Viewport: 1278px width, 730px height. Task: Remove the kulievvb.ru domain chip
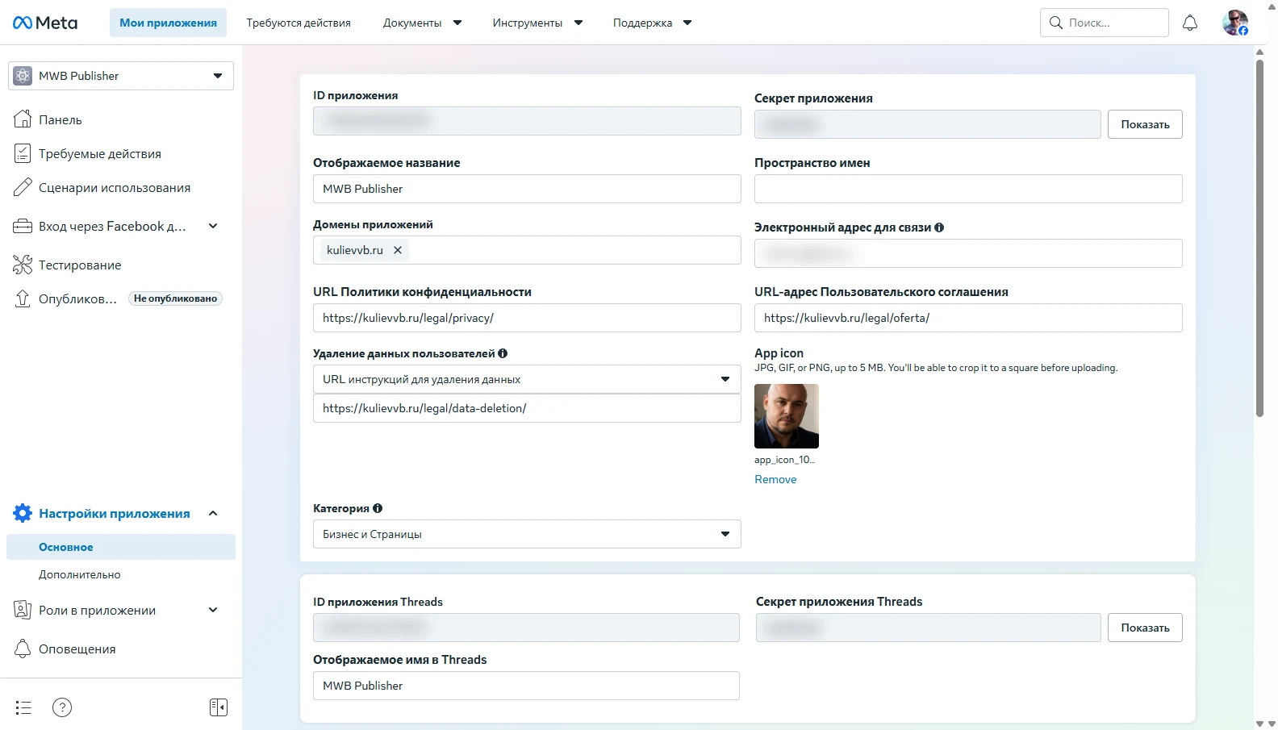click(398, 250)
